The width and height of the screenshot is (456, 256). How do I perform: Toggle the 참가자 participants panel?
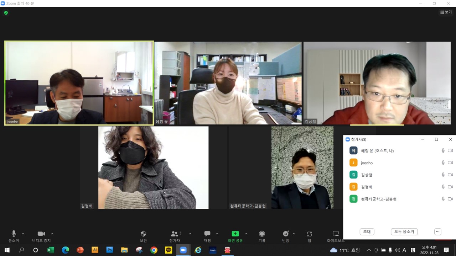tap(175, 236)
